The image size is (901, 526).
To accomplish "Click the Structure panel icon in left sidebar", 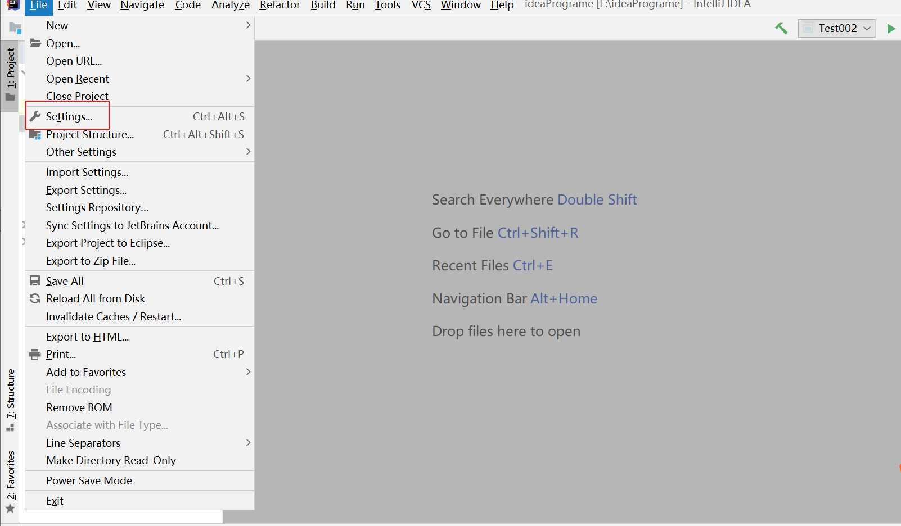I will click(10, 428).
